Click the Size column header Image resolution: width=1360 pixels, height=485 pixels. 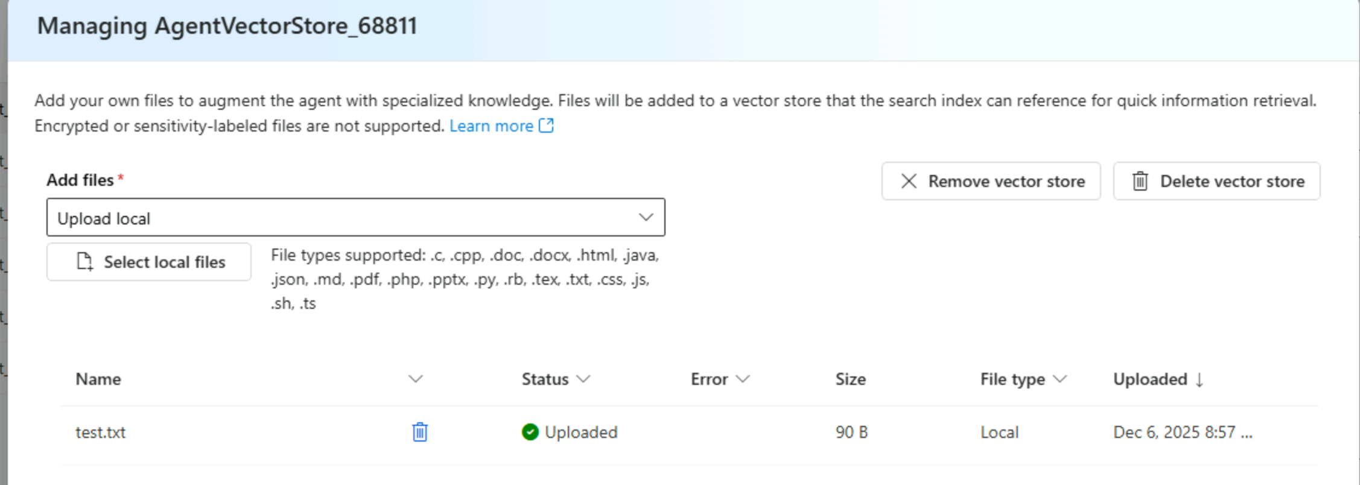tap(850, 379)
